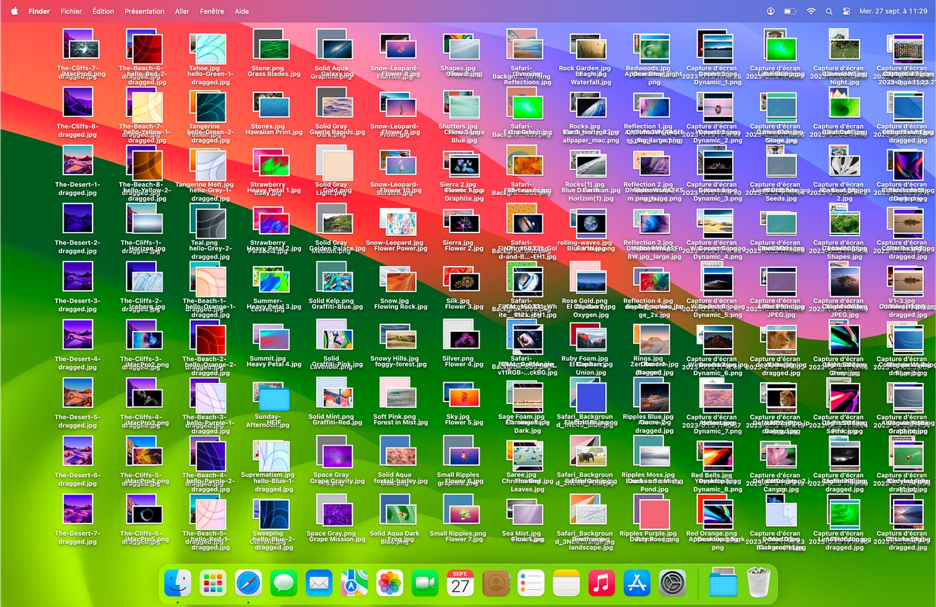
Task: Open the Finder menu
Action: [39, 11]
